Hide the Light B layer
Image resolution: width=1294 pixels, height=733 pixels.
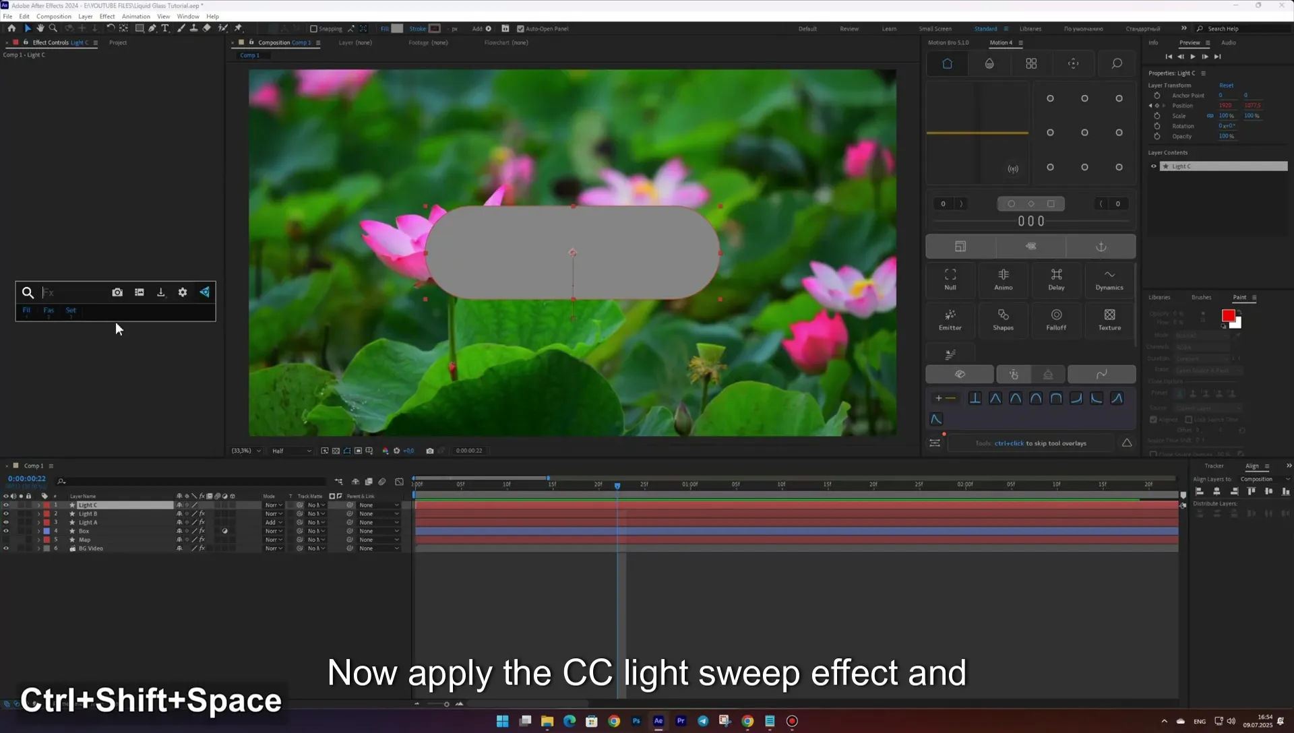[x=6, y=514]
